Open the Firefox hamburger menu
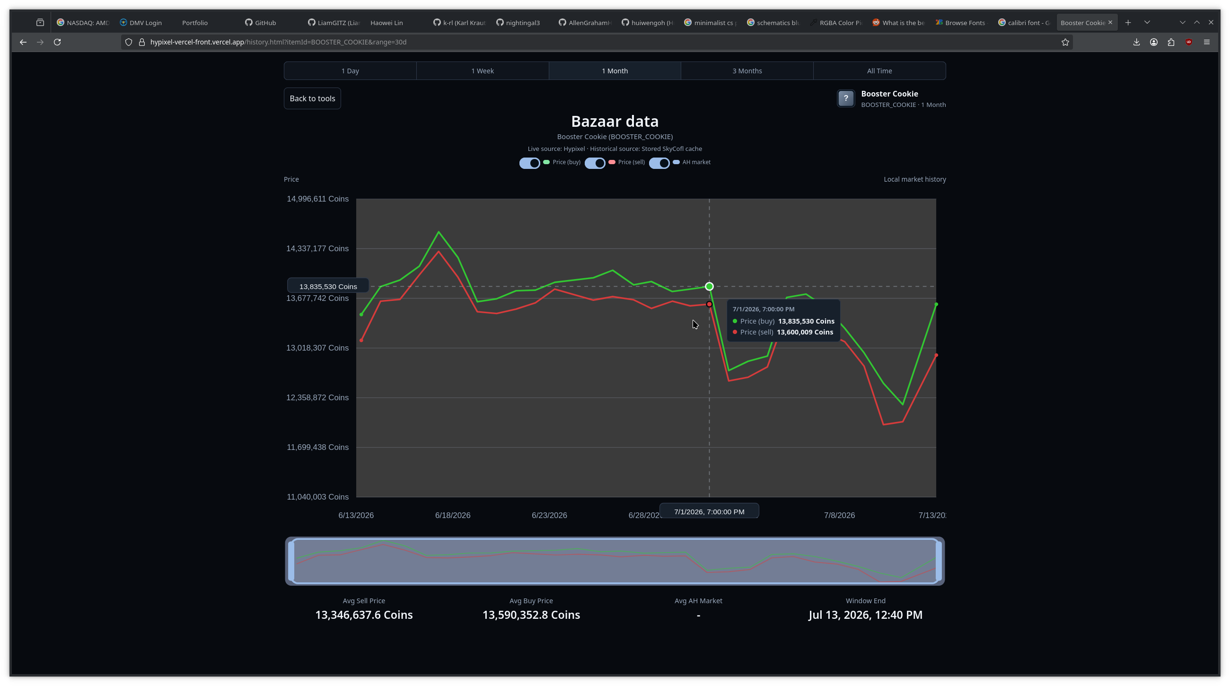This screenshot has height=686, width=1230. click(1207, 42)
